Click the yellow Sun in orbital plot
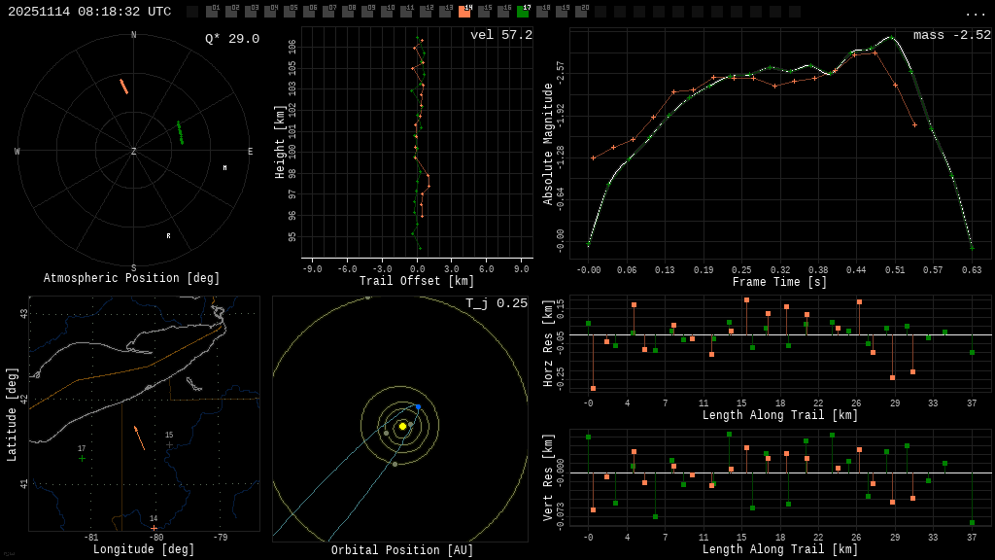 point(402,426)
